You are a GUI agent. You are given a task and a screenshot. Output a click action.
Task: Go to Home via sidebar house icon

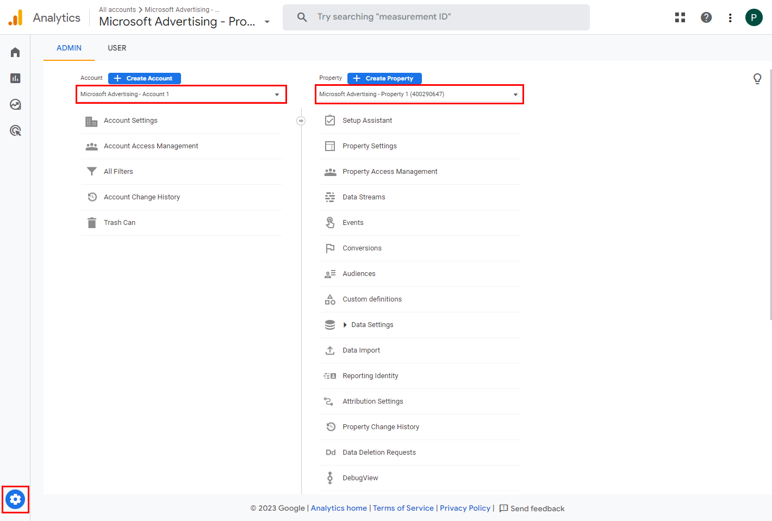(x=15, y=52)
